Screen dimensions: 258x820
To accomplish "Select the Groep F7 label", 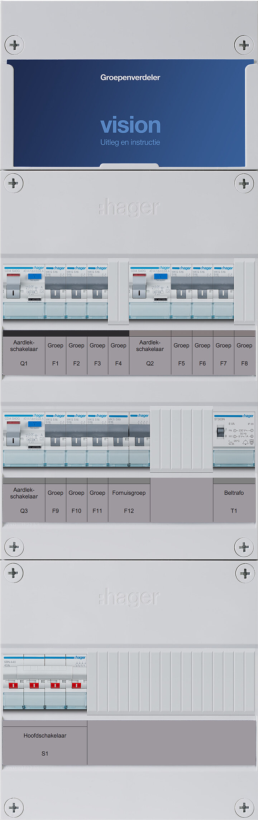I will pos(223,353).
